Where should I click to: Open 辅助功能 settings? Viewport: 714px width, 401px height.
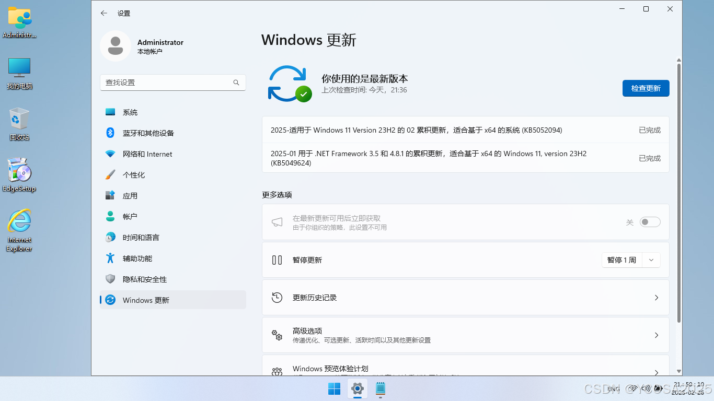[172, 258]
